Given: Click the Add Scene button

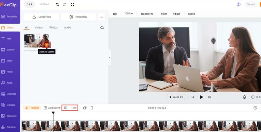Looking at the screenshot, I should (x=52, y=108).
